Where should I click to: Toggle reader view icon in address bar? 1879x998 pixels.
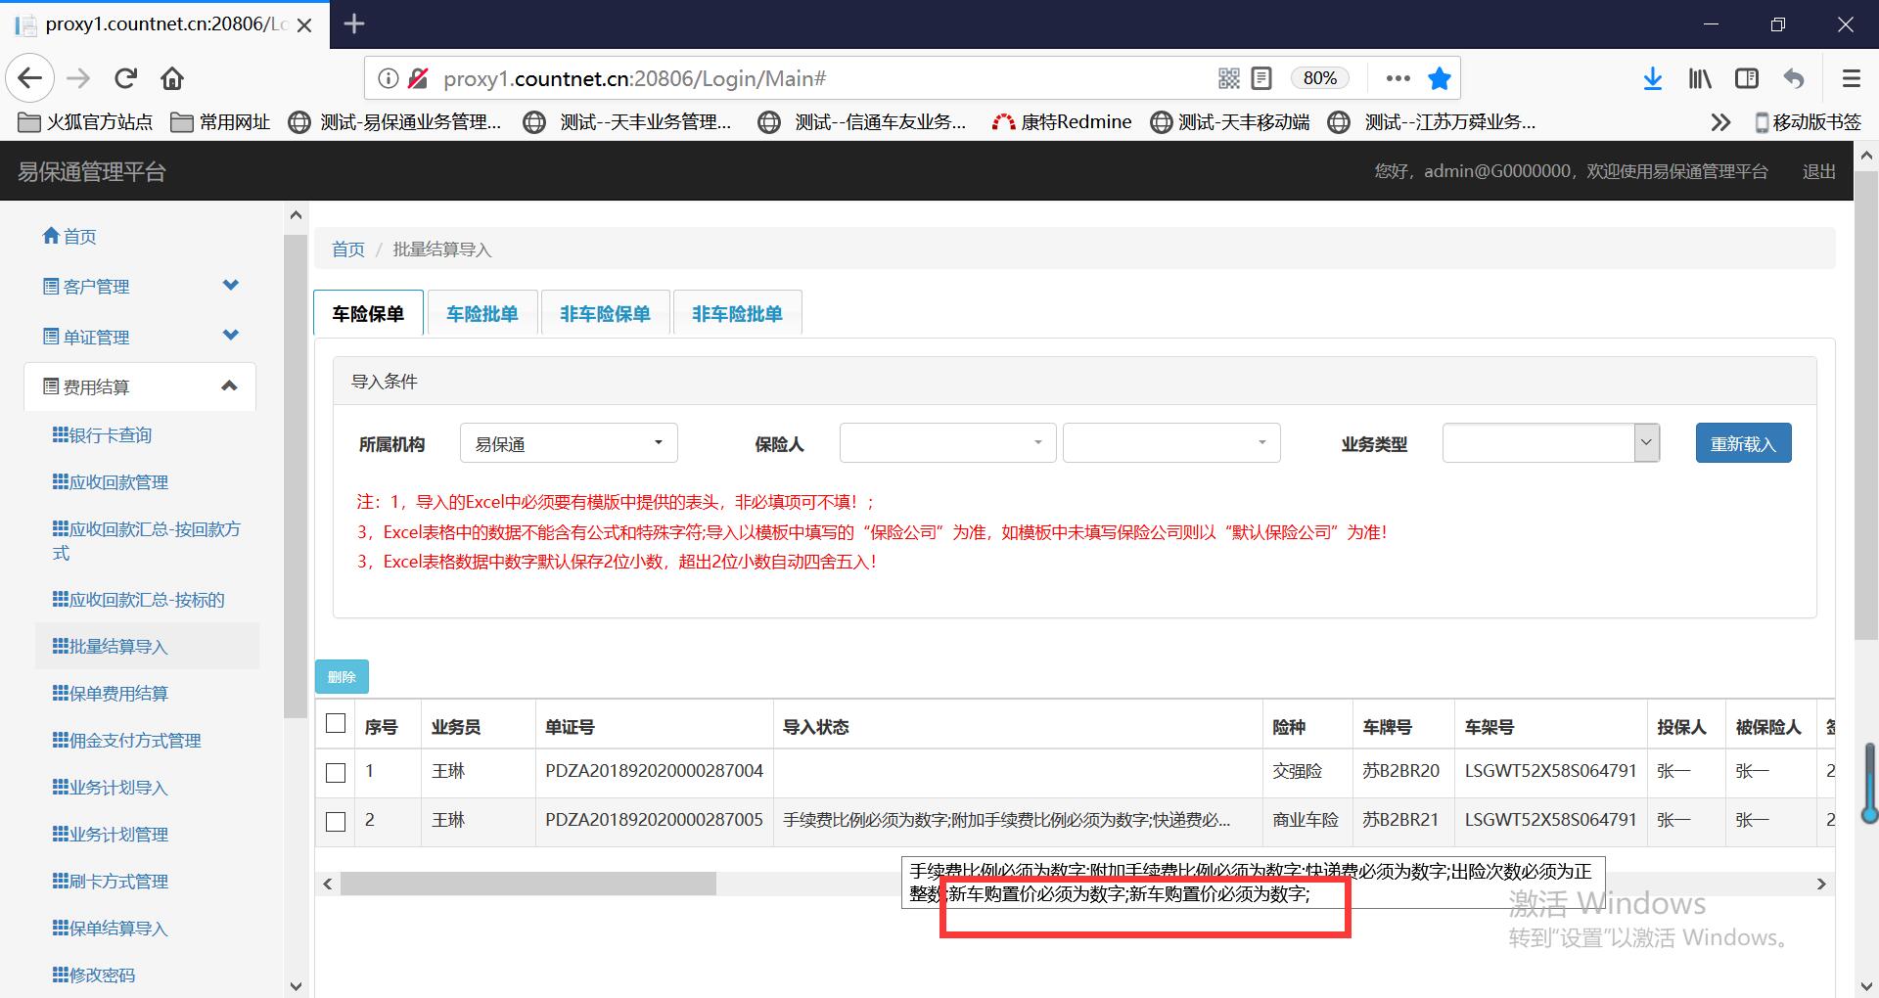[x=1261, y=78]
